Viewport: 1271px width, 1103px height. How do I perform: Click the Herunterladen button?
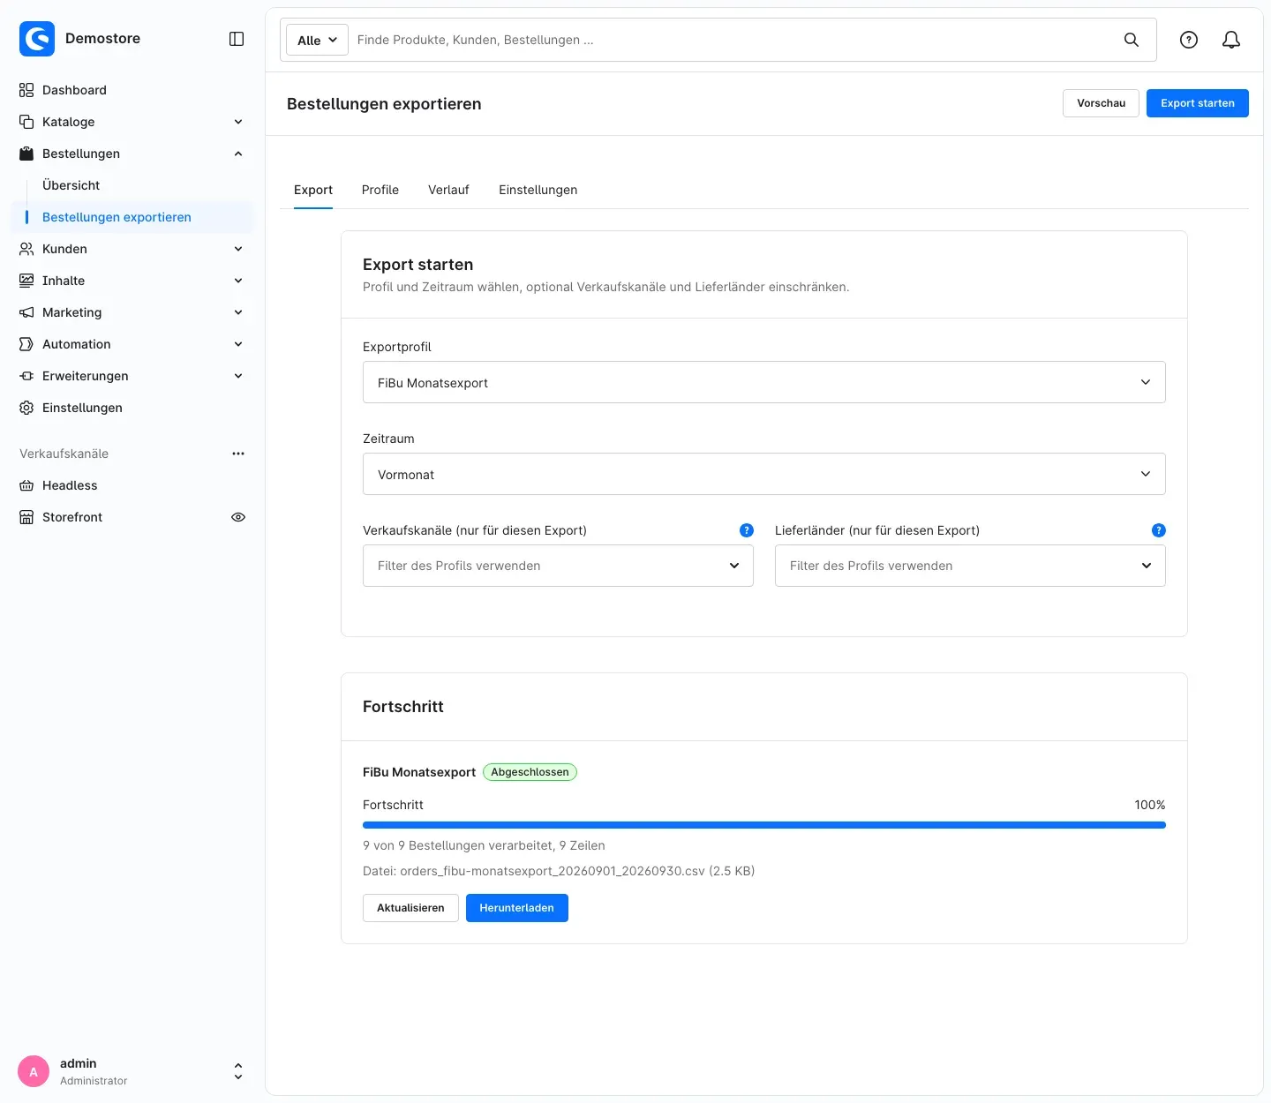coord(516,908)
